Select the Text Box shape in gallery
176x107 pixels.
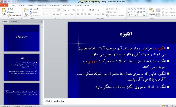129,9
